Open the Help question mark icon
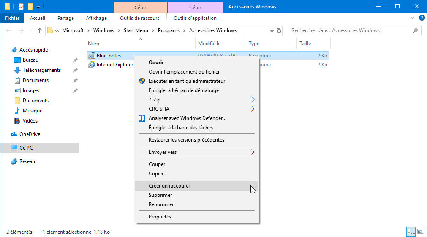 (x=422, y=18)
